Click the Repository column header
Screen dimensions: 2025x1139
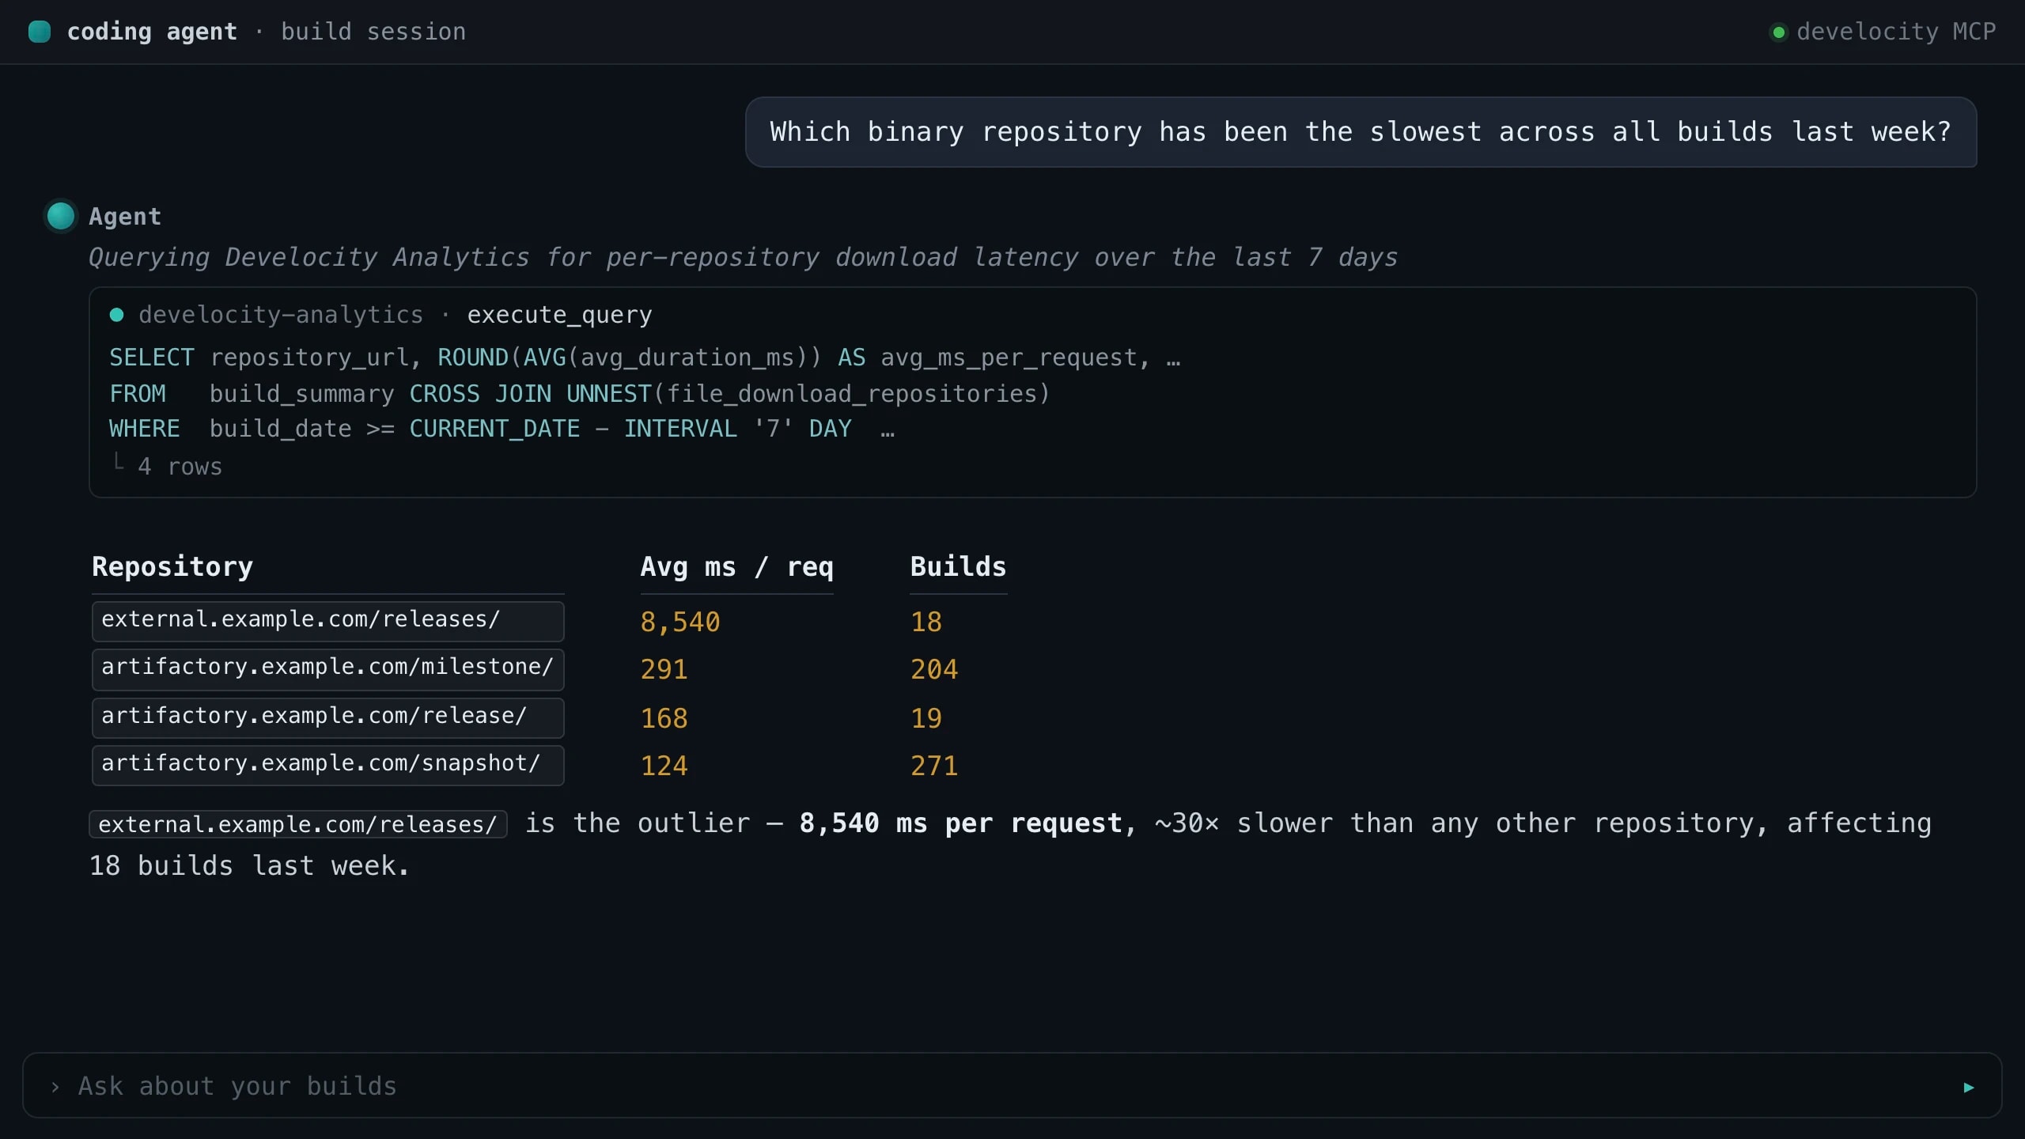(x=172, y=566)
